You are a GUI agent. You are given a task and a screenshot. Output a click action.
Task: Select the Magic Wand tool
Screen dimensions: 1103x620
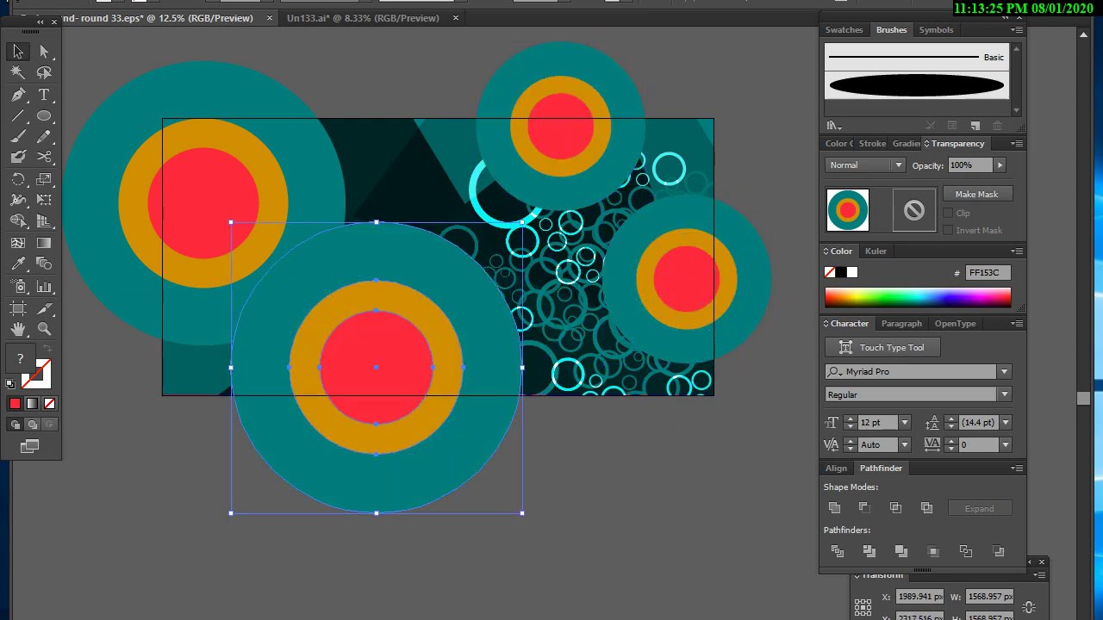(x=18, y=73)
